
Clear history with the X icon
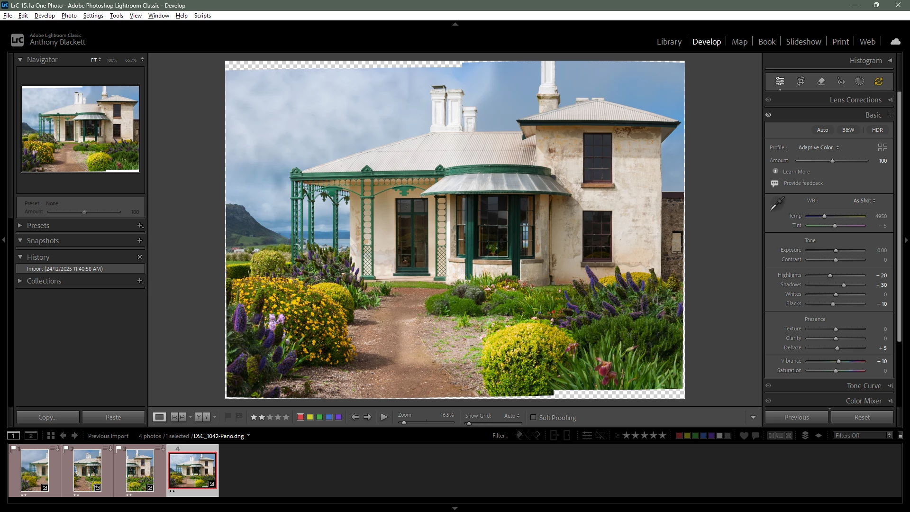click(x=140, y=257)
